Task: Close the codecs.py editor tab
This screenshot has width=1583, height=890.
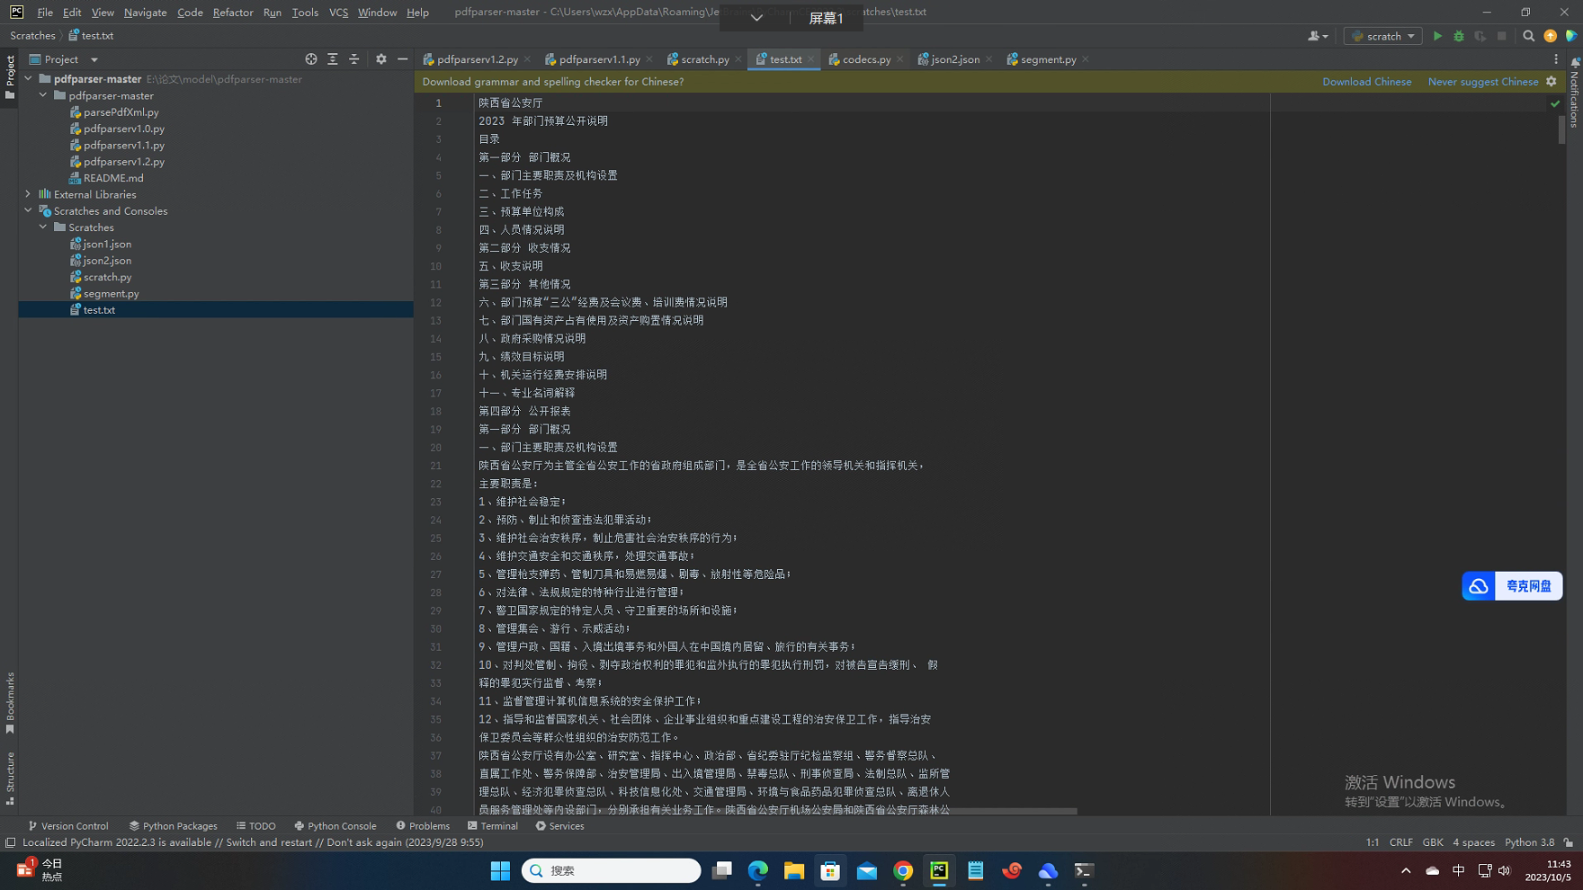Action: pyautogui.click(x=900, y=59)
